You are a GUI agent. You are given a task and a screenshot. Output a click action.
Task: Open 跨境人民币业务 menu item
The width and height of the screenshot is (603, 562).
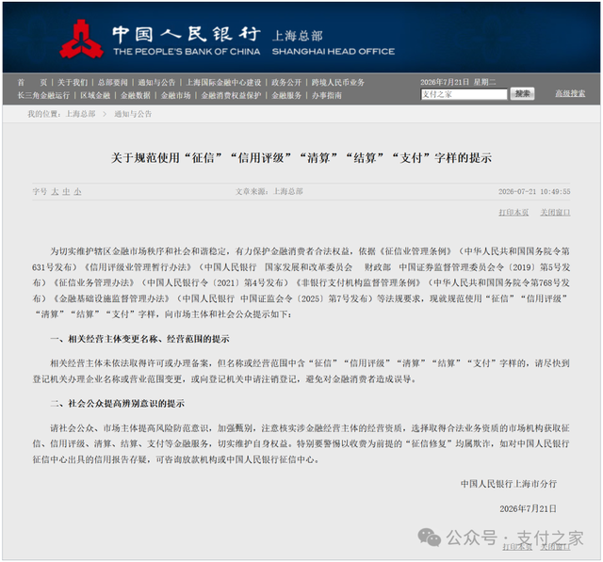[337, 82]
